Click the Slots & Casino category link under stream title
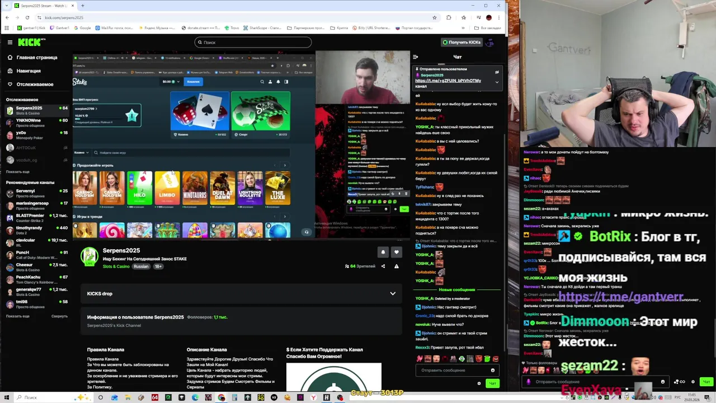Screen dimensions: 716x403 (116, 266)
